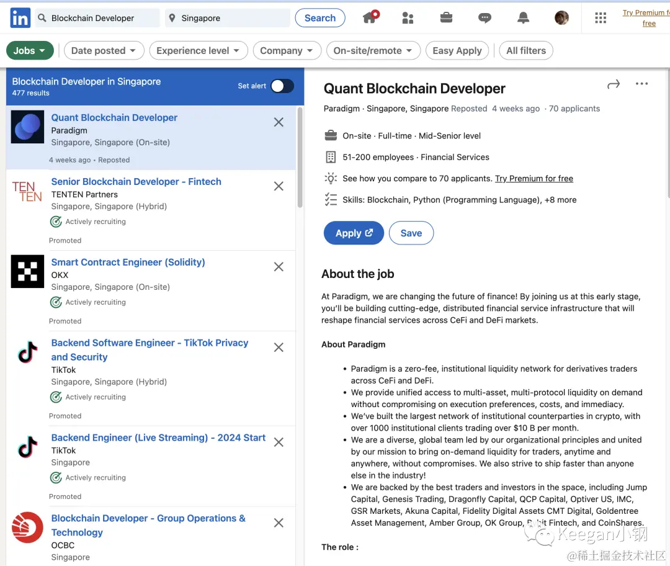Open the Notifications bell icon

(523, 17)
